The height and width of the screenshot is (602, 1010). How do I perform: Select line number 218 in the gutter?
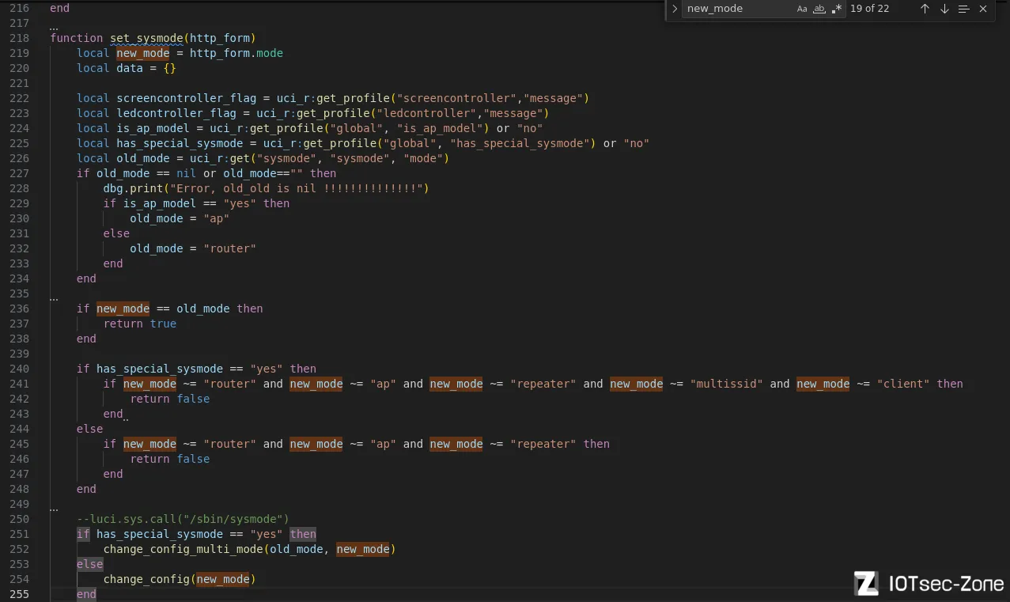click(20, 38)
